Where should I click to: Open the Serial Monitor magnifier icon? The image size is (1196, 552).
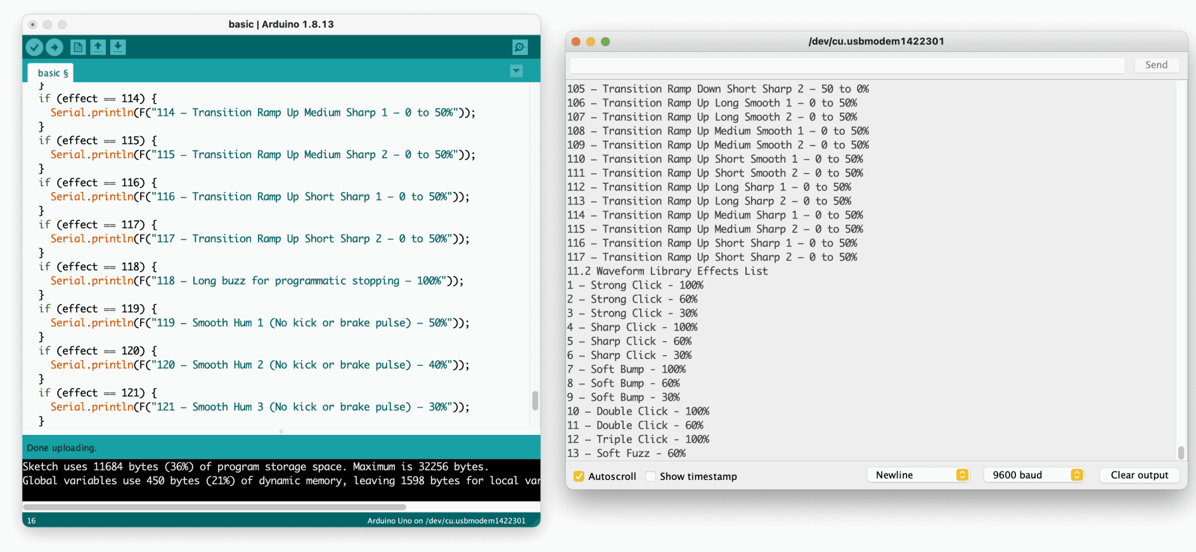520,47
